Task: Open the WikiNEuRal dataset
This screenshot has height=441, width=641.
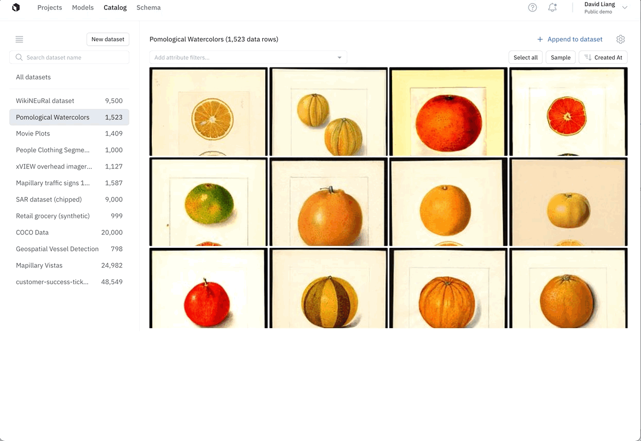Action: pos(69,100)
